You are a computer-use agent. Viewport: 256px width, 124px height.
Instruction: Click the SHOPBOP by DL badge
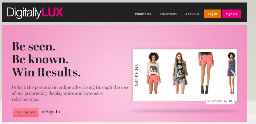click(220, 101)
